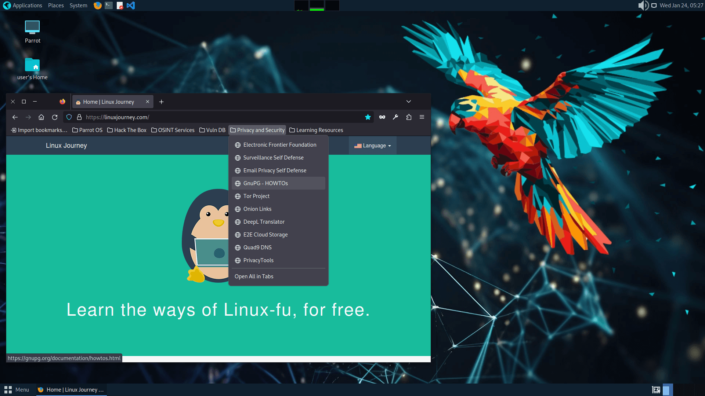Image resolution: width=705 pixels, height=396 pixels.
Task: Select Electronic Frontier Foundation bookmark
Action: [278, 145]
